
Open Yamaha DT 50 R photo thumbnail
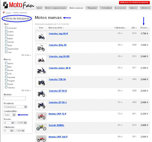[x=41, y=93]
